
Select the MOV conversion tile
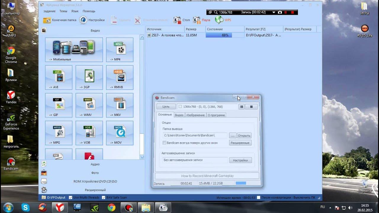point(120,133)
